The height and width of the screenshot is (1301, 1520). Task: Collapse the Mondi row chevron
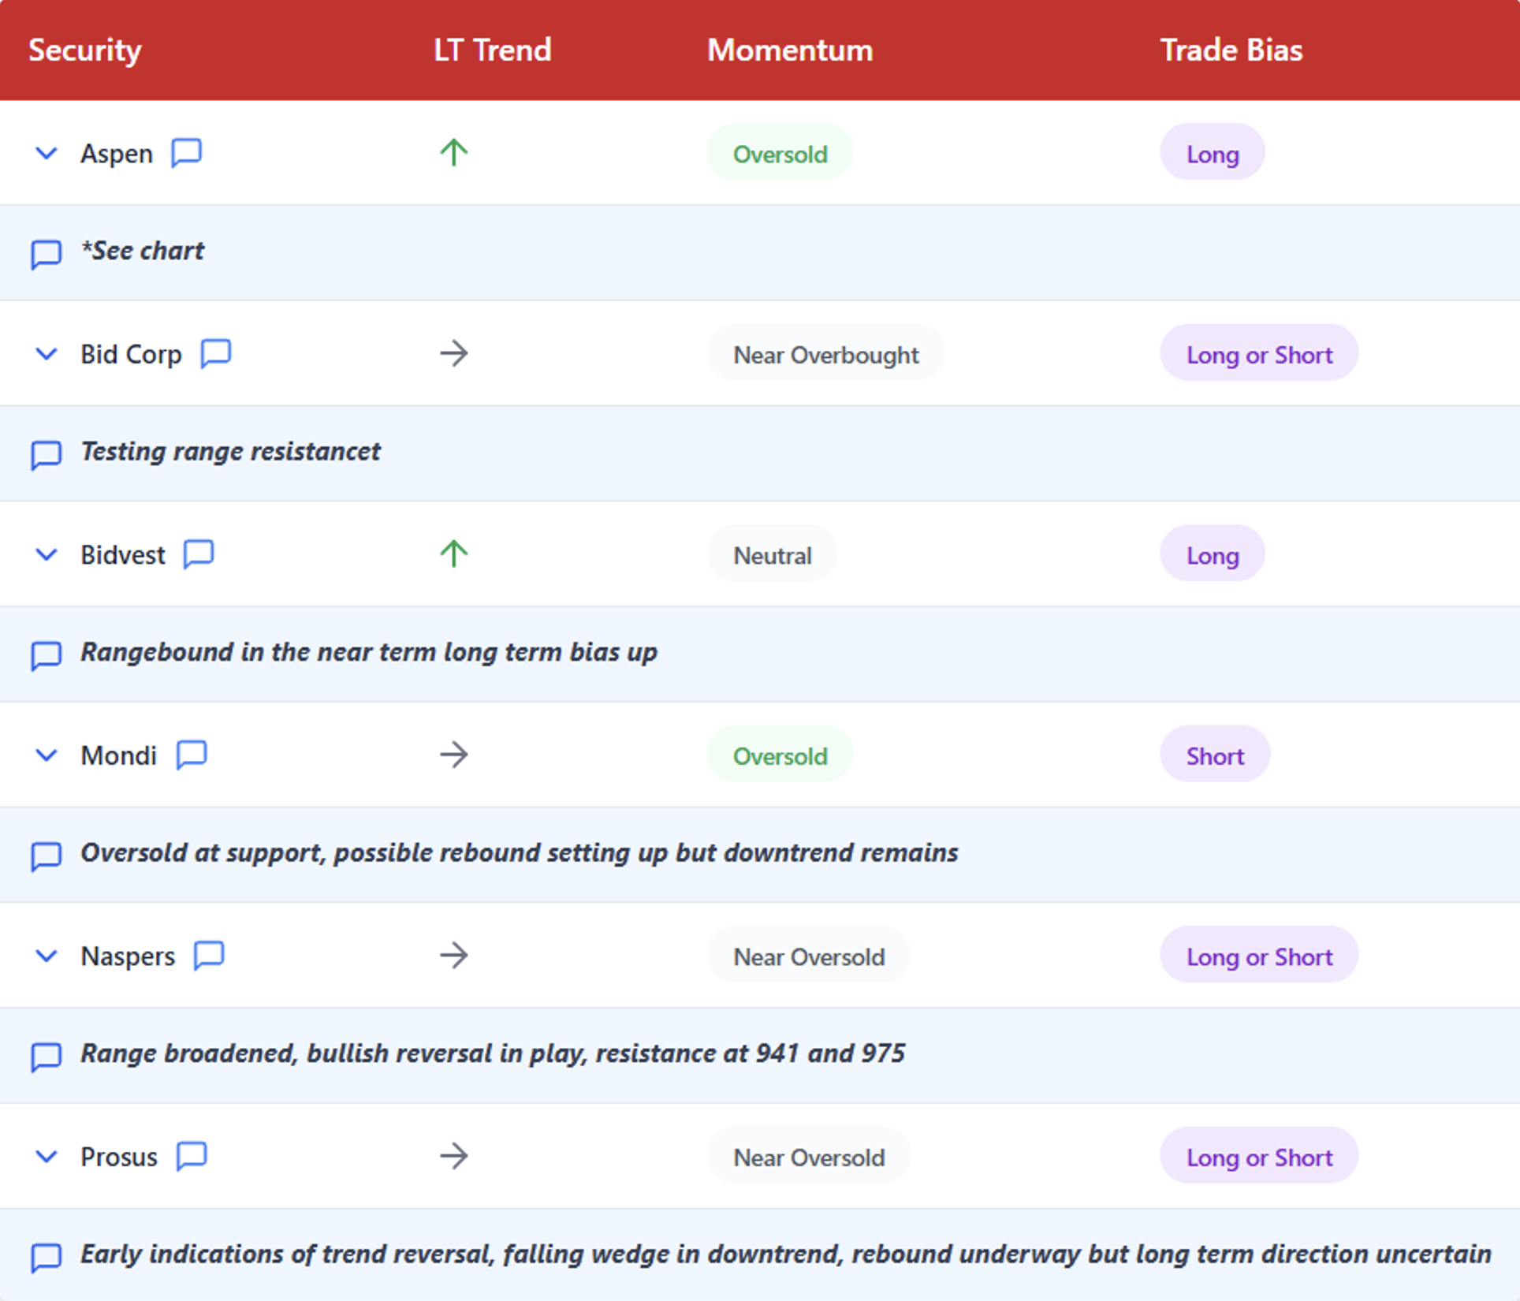(47, 755)
